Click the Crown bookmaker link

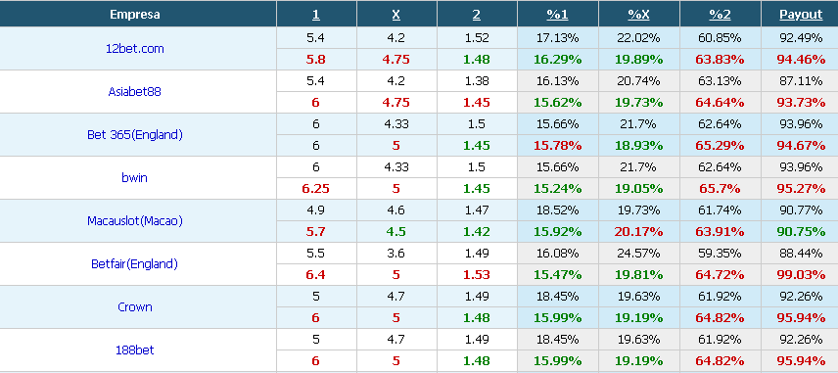tap(135, 307)
